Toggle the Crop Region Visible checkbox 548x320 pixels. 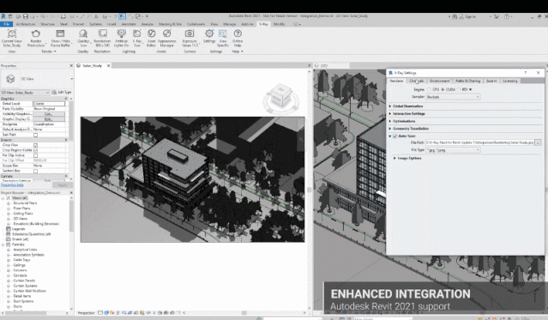pyautogui.click(x=35, y=150)
